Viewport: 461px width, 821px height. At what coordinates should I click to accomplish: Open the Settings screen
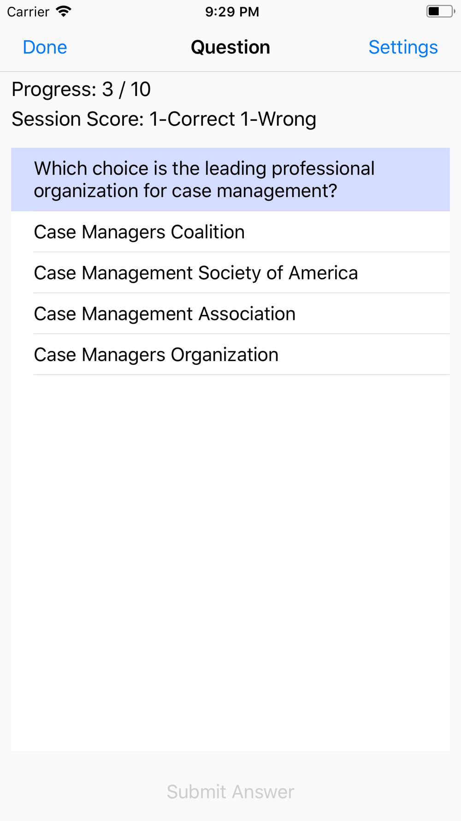403,47
